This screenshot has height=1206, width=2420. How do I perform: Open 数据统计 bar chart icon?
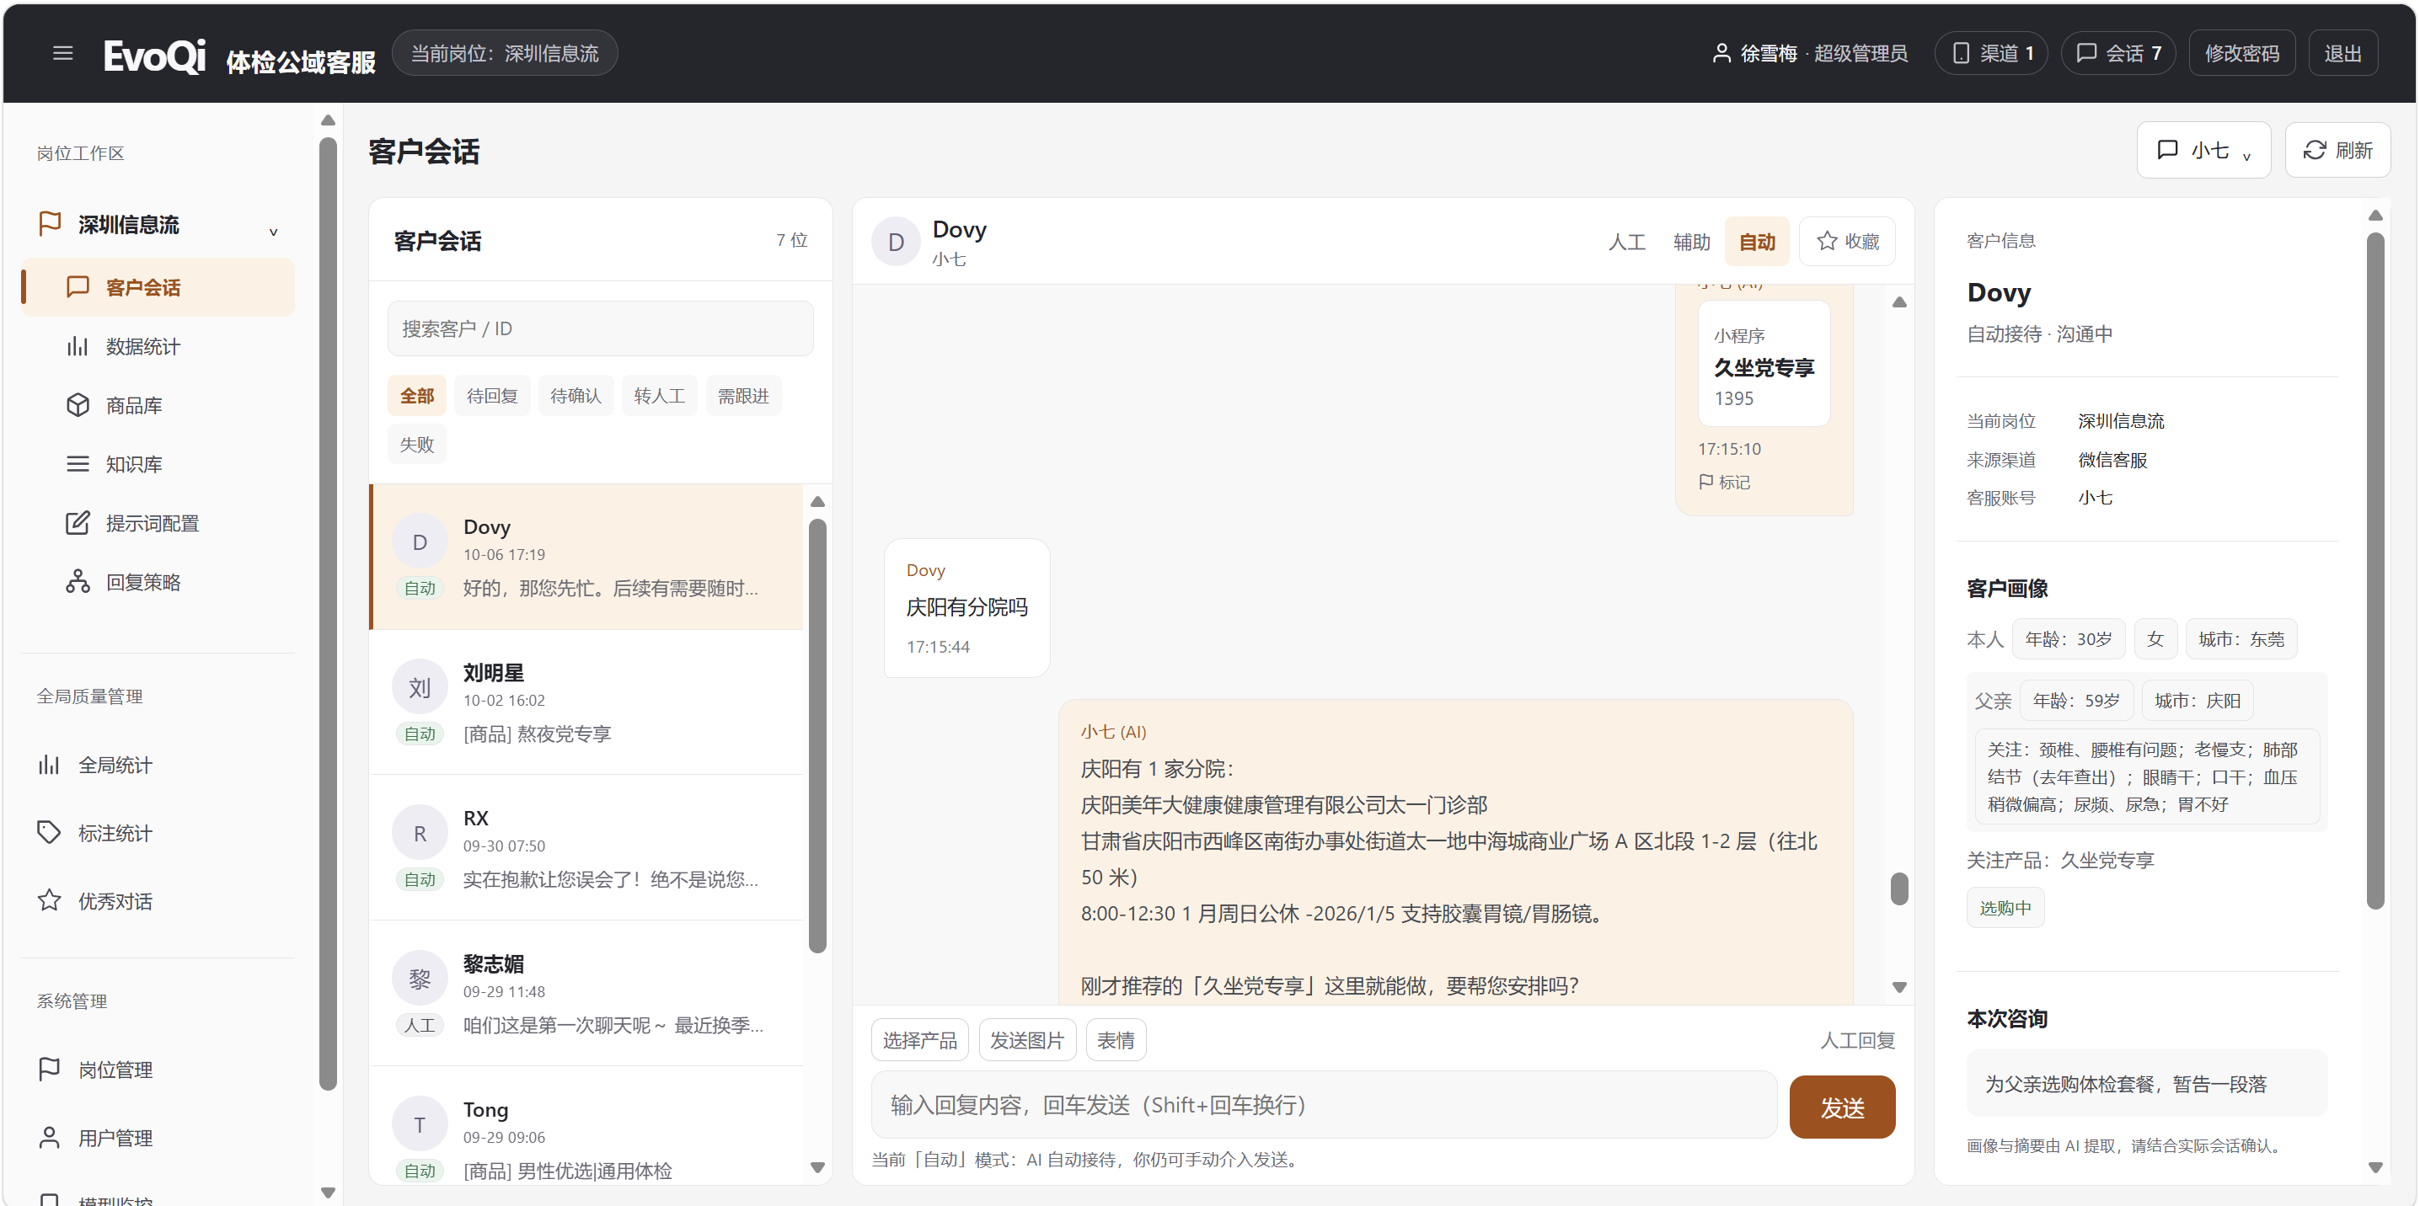point(77,347)
